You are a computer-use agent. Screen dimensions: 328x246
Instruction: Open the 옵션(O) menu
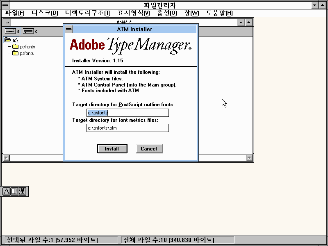(x=167, y=13)
